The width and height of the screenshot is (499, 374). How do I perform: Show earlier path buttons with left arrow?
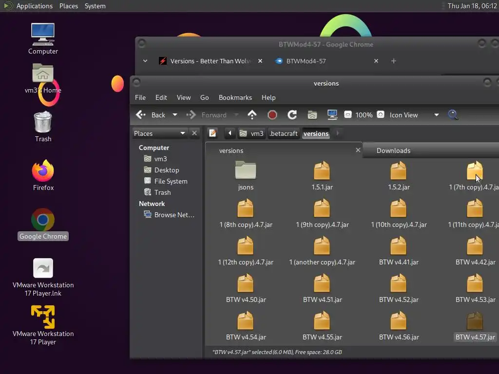tap(230, 133)
